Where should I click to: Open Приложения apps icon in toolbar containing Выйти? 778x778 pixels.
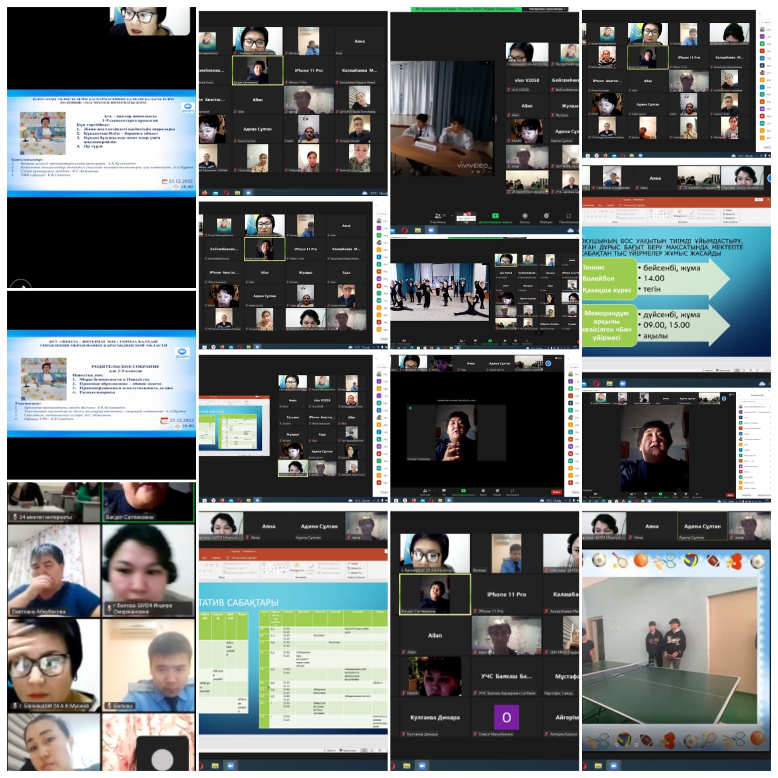[x=512, y=492]
